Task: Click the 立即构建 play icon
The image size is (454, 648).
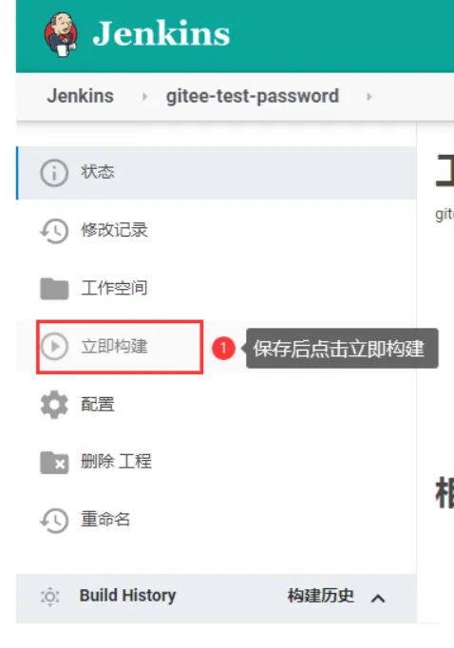Action: click(54, 346)
